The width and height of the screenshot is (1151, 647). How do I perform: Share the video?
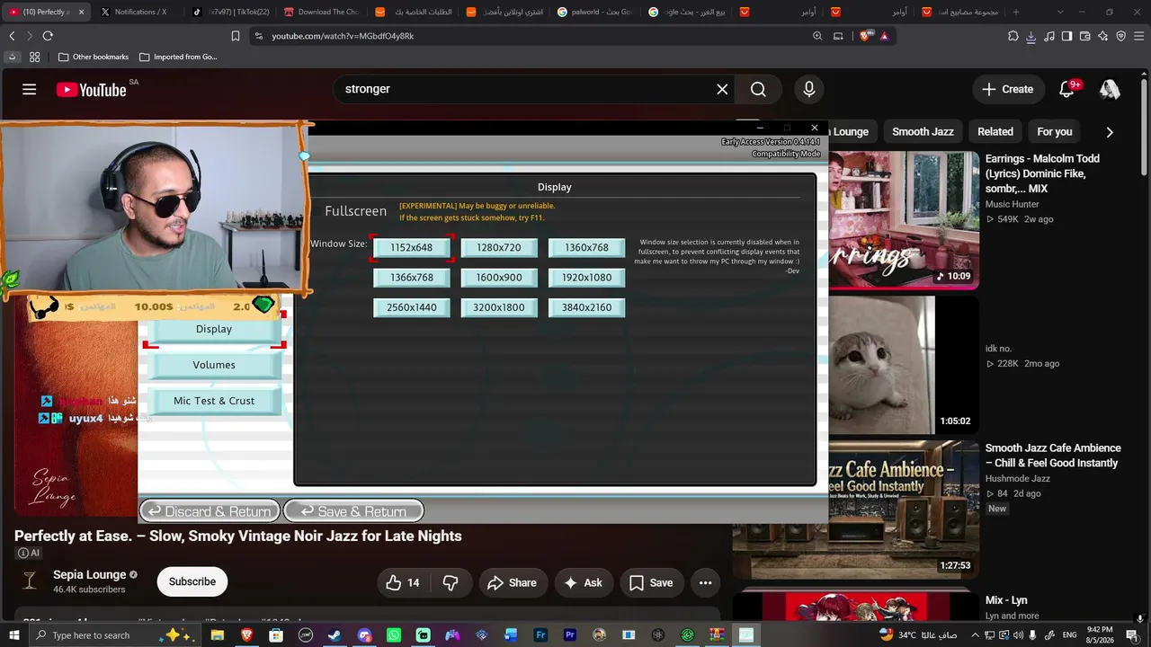pos(512,582)
